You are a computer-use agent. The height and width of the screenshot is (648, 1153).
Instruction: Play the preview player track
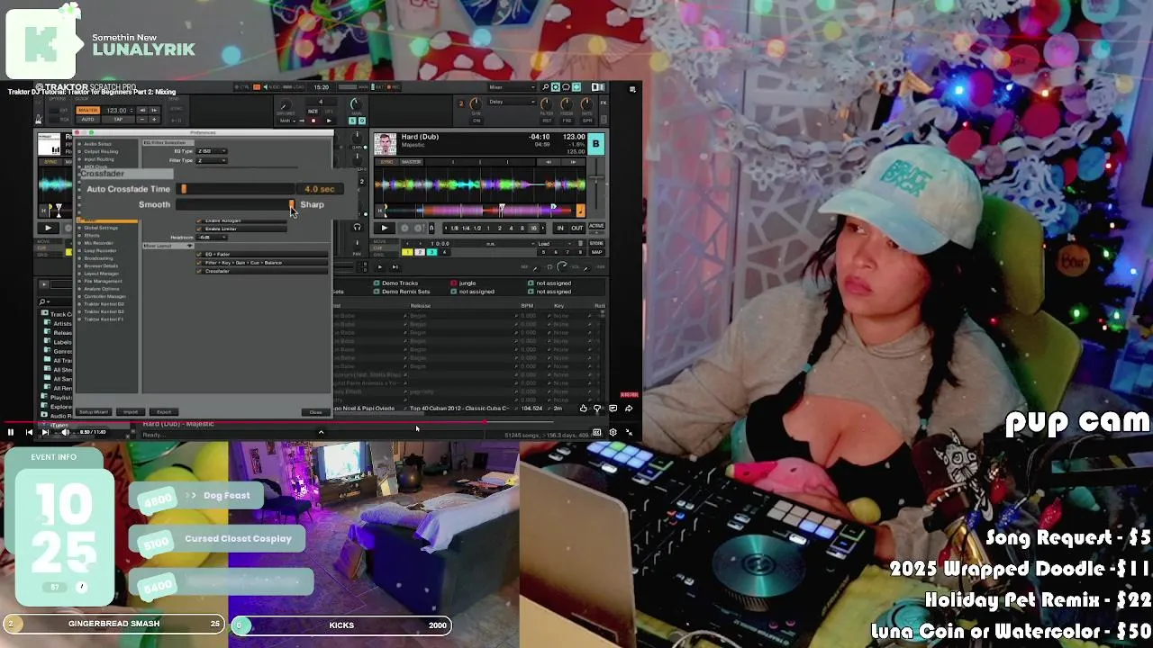point(379,266)
